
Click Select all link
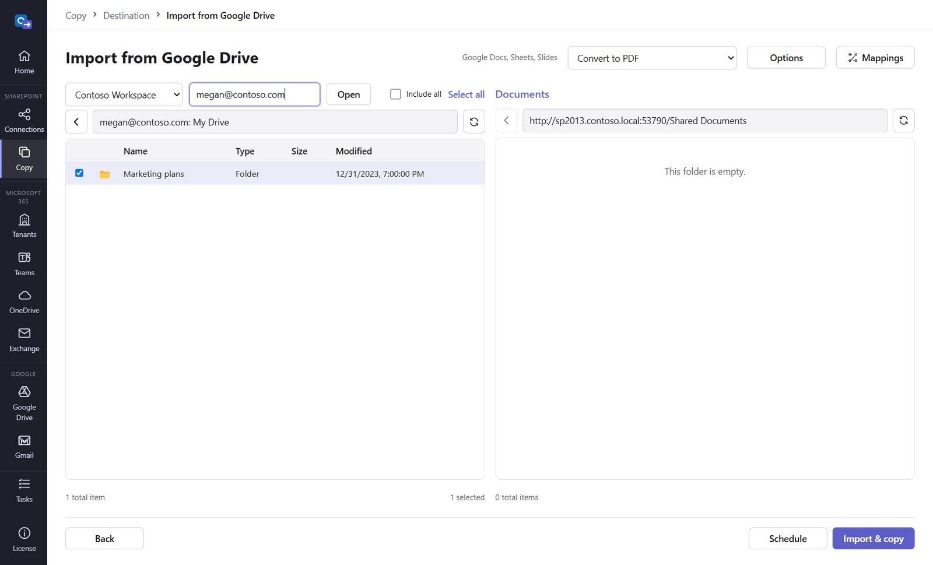(x=466, y=94)
